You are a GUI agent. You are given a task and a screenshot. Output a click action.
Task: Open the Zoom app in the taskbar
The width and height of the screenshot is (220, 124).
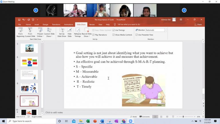131,121
